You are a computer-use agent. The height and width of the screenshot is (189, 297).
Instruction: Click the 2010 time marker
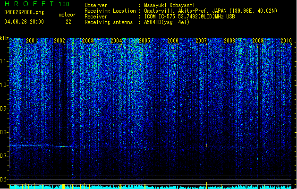pyautogui.click(x=286, y=40)
